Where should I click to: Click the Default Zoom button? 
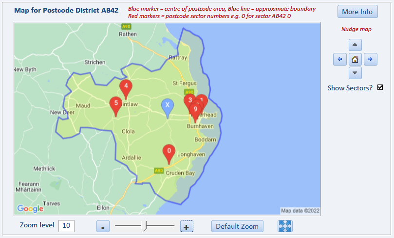pyautogui.click(x=237, y=226)
